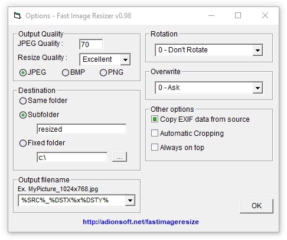This screenshot has width=287, height=240.
Task: Expand the Output filename pattern dropdown
Action: [130, 201]
